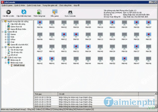Viewport: 158px width, 112px height.
Task: Open Quản lý game menu
Action: [7, 6]
